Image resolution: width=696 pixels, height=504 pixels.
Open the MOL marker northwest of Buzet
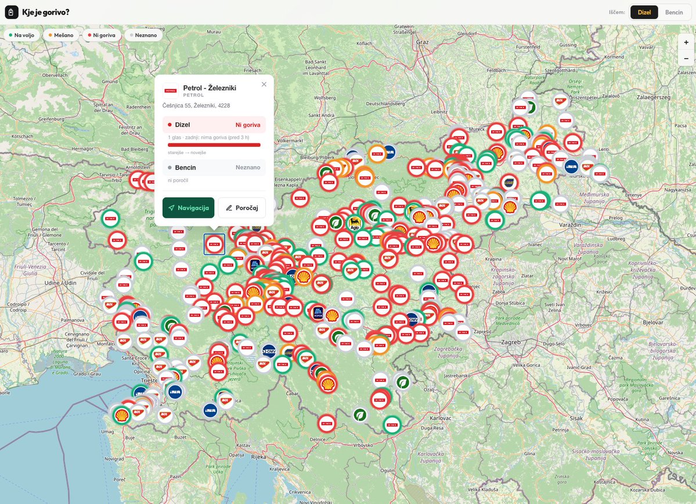pos(165,415)
